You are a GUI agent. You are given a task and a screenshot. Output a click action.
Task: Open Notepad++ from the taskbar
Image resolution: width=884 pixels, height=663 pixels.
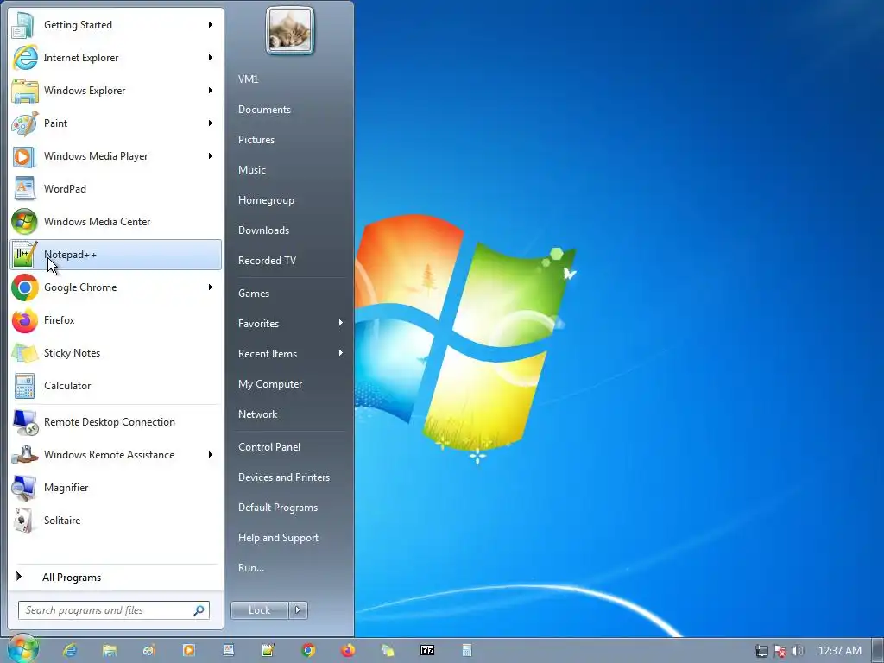pos(268,651)
